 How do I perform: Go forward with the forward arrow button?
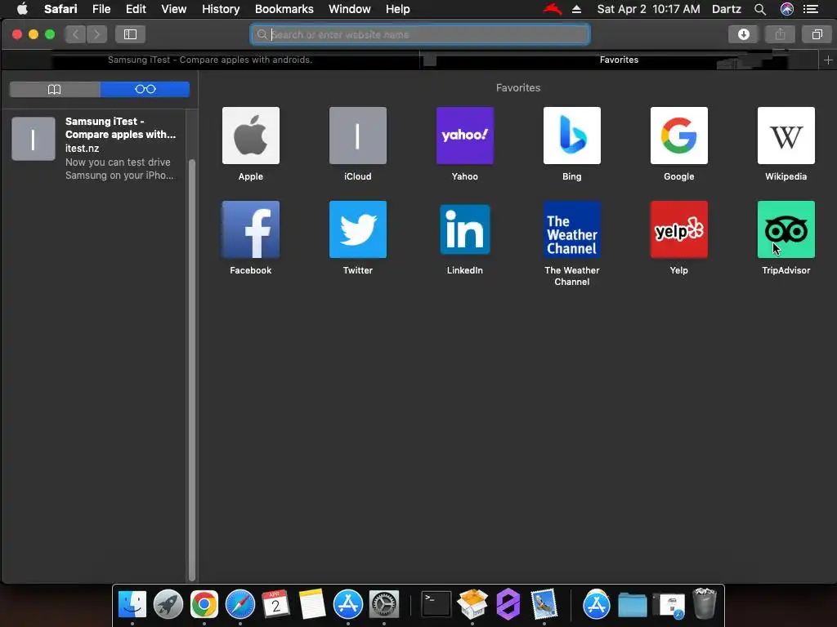pyautogui.click(x=96, y=34)
